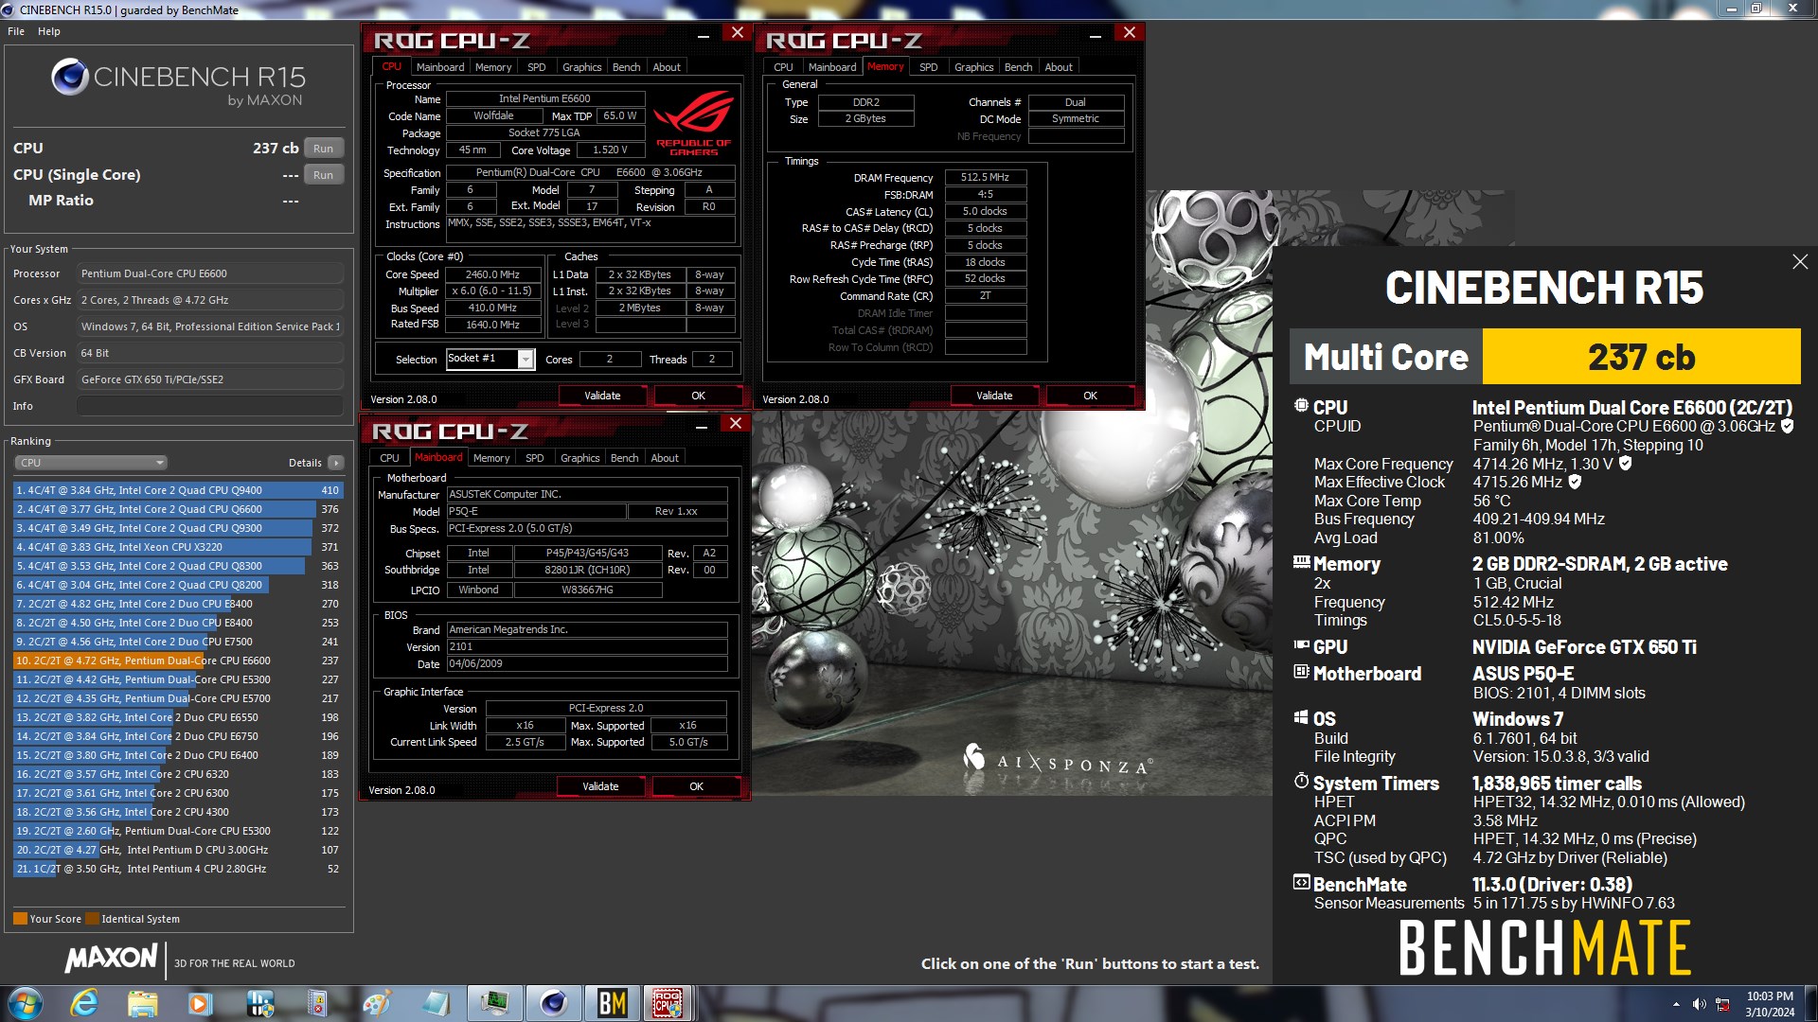Switch to BenchMate BM taskbar icon
The height and width of the screenshot is (1022, 1818).
click(612, 1003)
